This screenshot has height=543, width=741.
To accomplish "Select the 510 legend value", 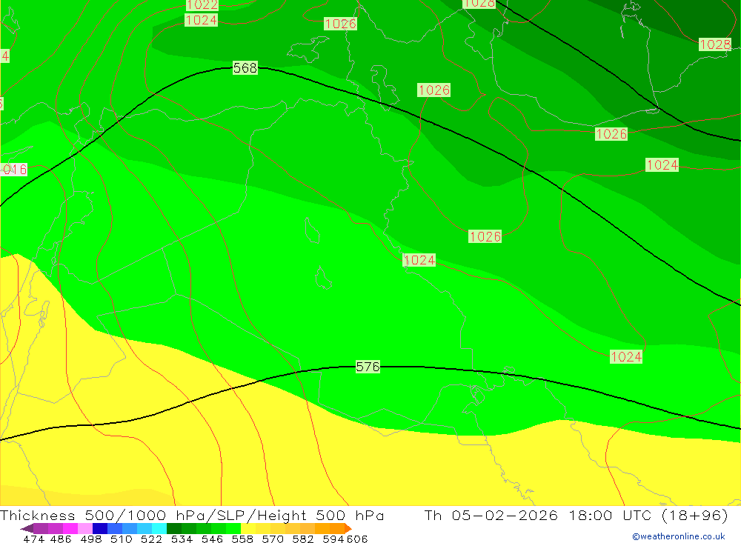I will (122, 539).
